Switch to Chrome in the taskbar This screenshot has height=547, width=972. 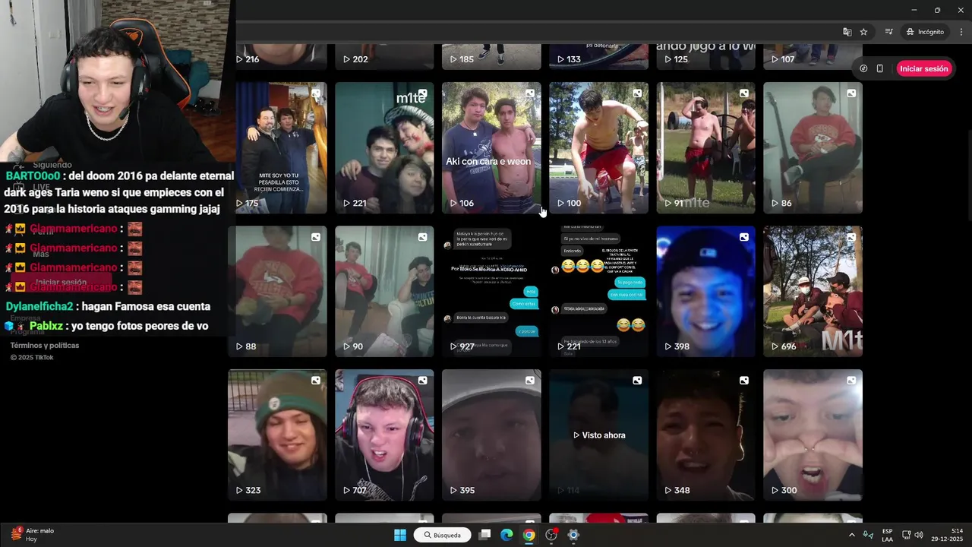529,535
